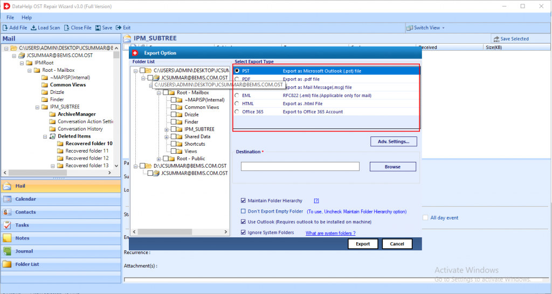Expand Shared Data in Export Folder List
552x294 pixels.
point(166,137)
